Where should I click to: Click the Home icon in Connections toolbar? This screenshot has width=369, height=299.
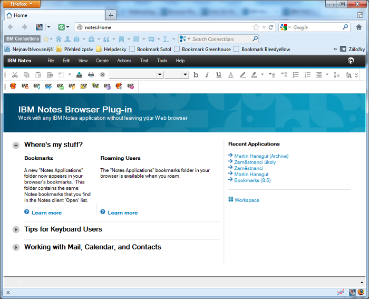point(59,39)
